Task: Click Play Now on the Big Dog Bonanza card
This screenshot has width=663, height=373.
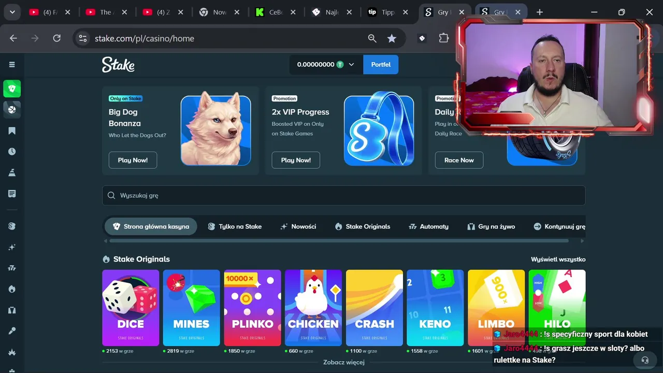Action: (133, 160)
